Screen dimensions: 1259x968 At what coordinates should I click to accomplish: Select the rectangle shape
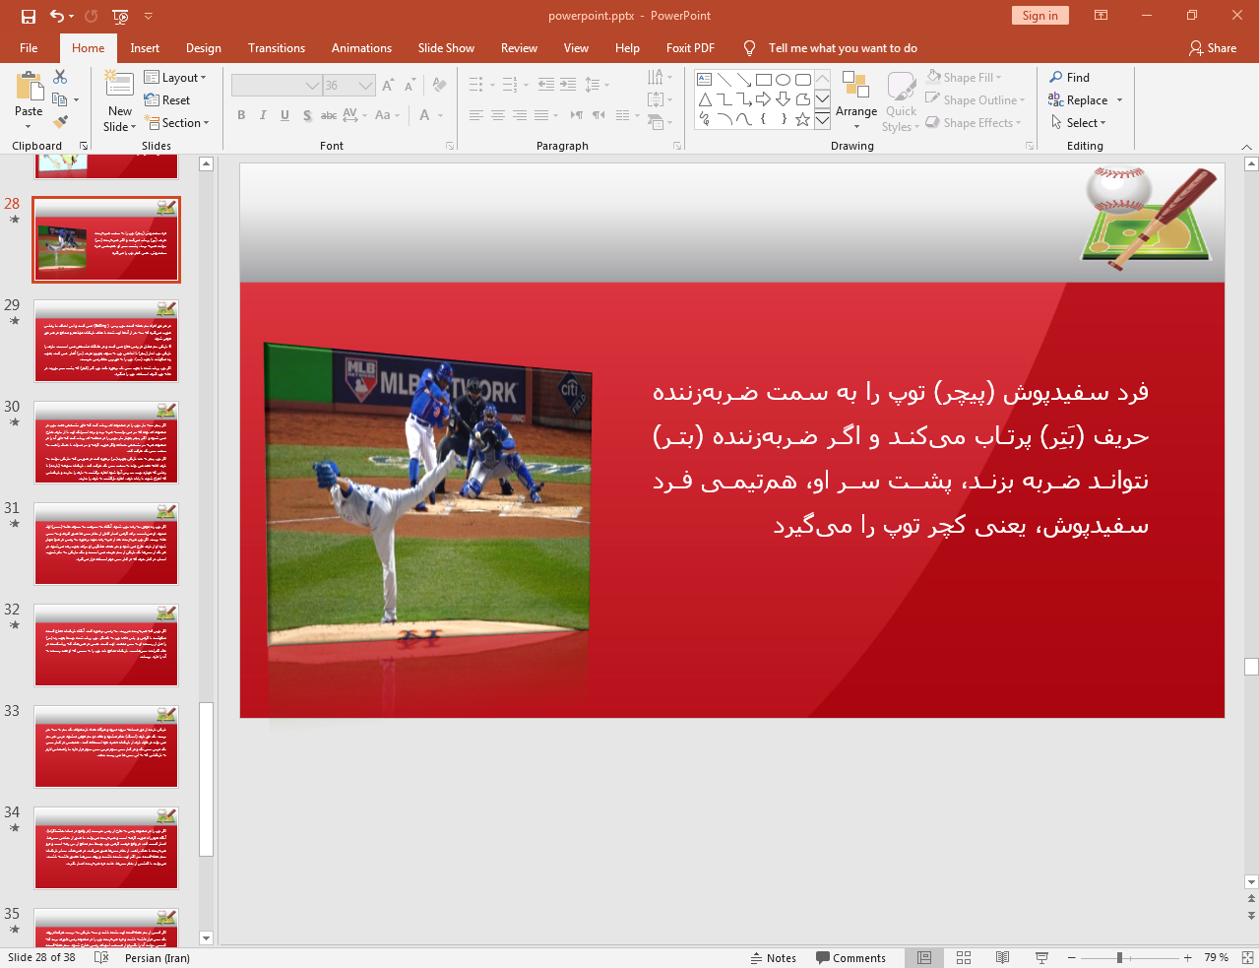pyautogui.click(x=764, y=80)
